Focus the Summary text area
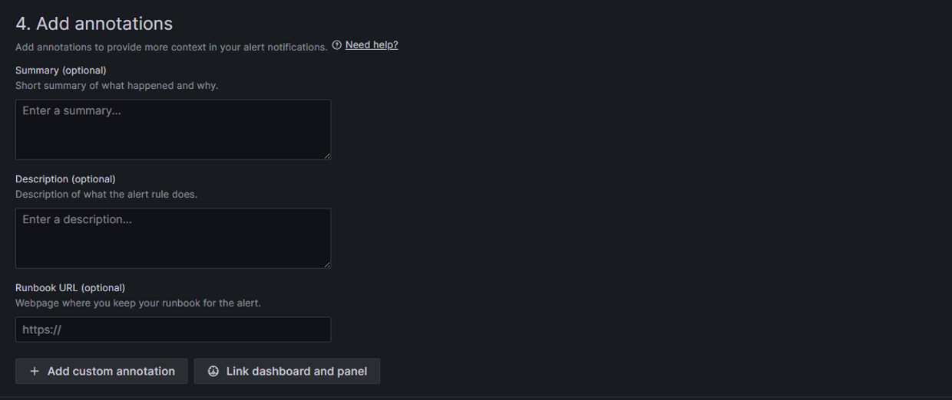 (x=173, y=134)
